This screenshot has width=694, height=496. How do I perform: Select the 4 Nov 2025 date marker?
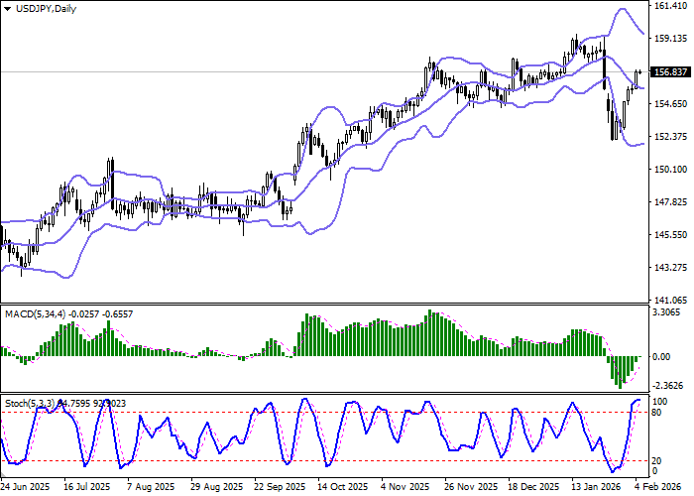tap(405, 488)
